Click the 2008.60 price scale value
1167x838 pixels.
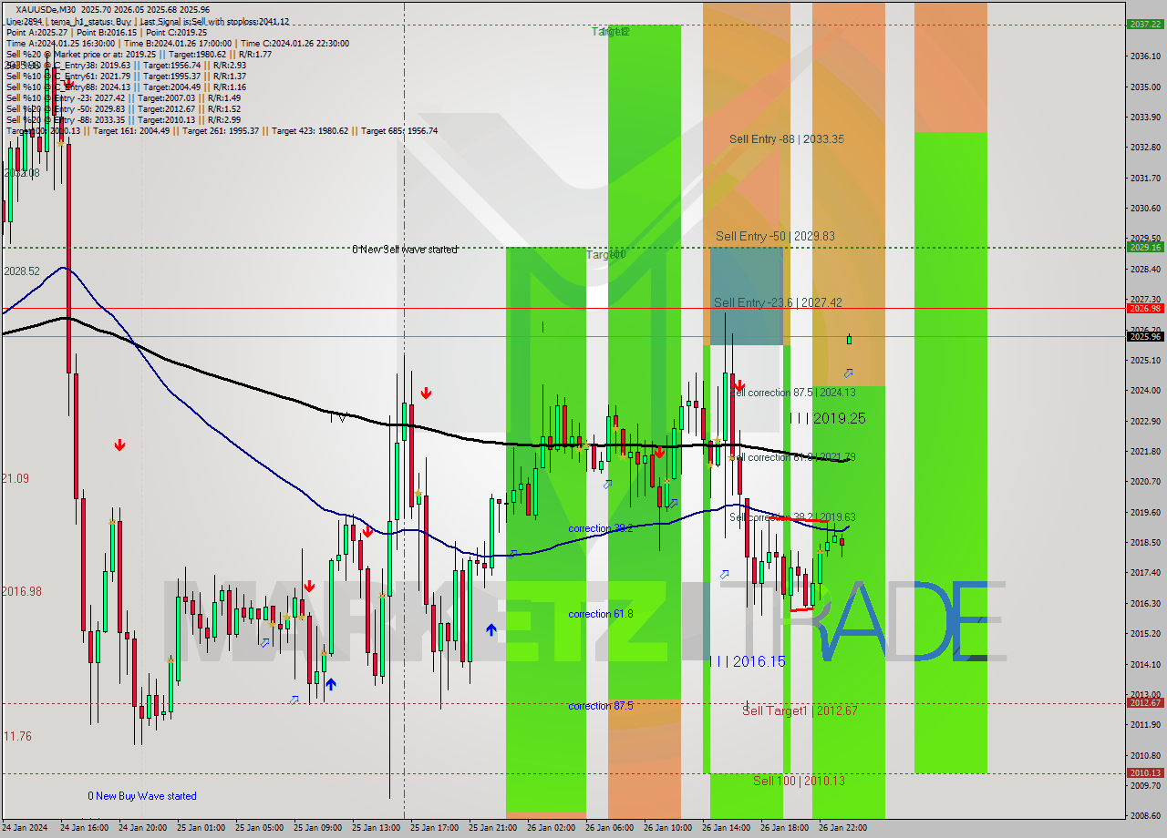coord(1144,816)
